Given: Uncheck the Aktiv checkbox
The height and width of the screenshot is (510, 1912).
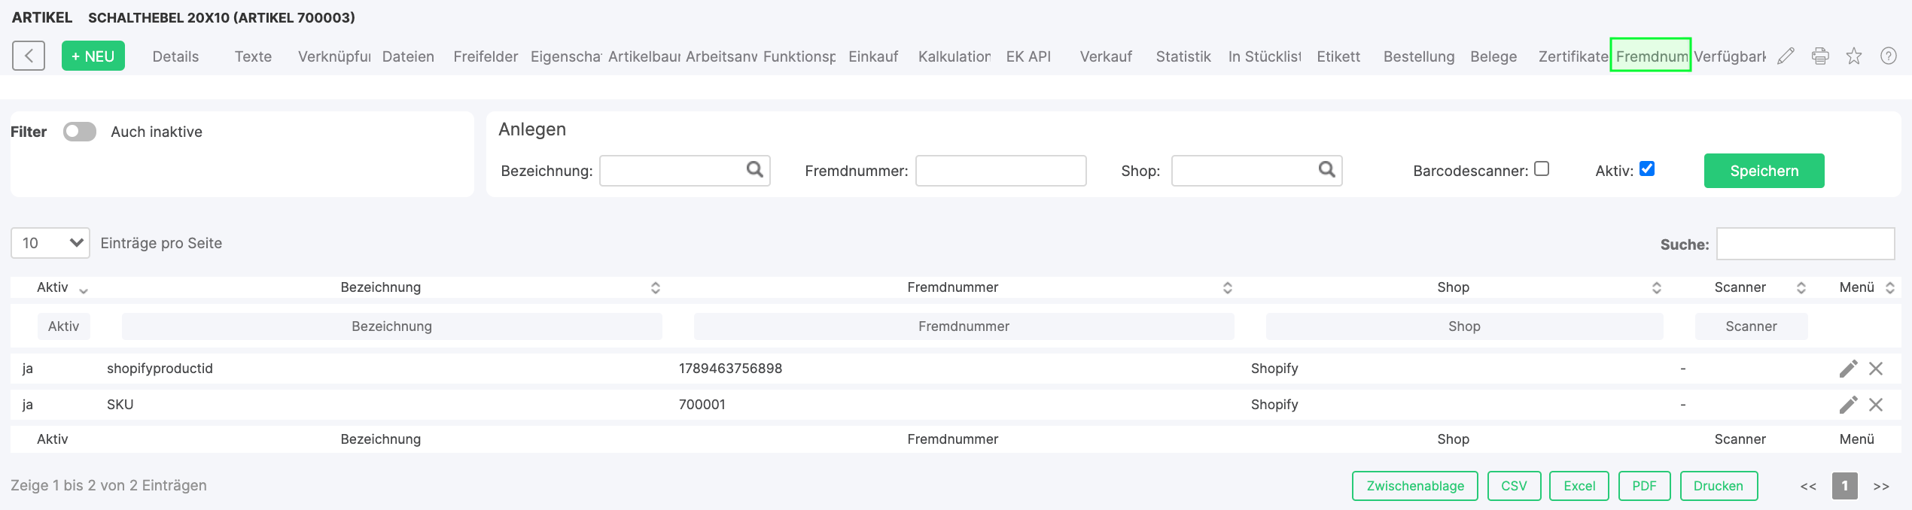Looking at the screenshot, I should (x=1647, y=168).
